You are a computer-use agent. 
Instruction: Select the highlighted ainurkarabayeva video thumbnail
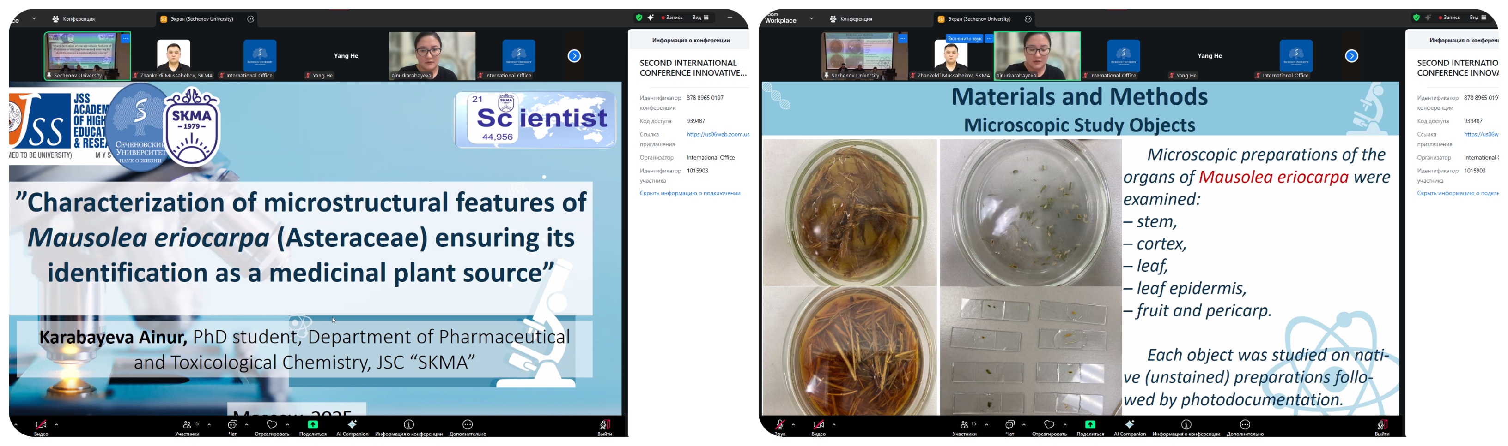(x=1037, y=55)
